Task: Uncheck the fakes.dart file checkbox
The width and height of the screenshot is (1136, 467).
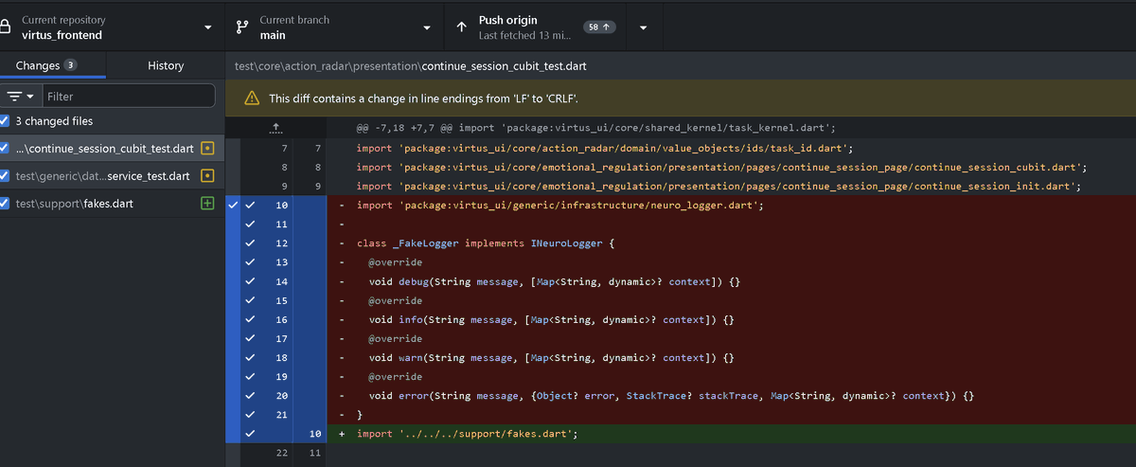Action: pyautogui.click(x=5, y=204)
